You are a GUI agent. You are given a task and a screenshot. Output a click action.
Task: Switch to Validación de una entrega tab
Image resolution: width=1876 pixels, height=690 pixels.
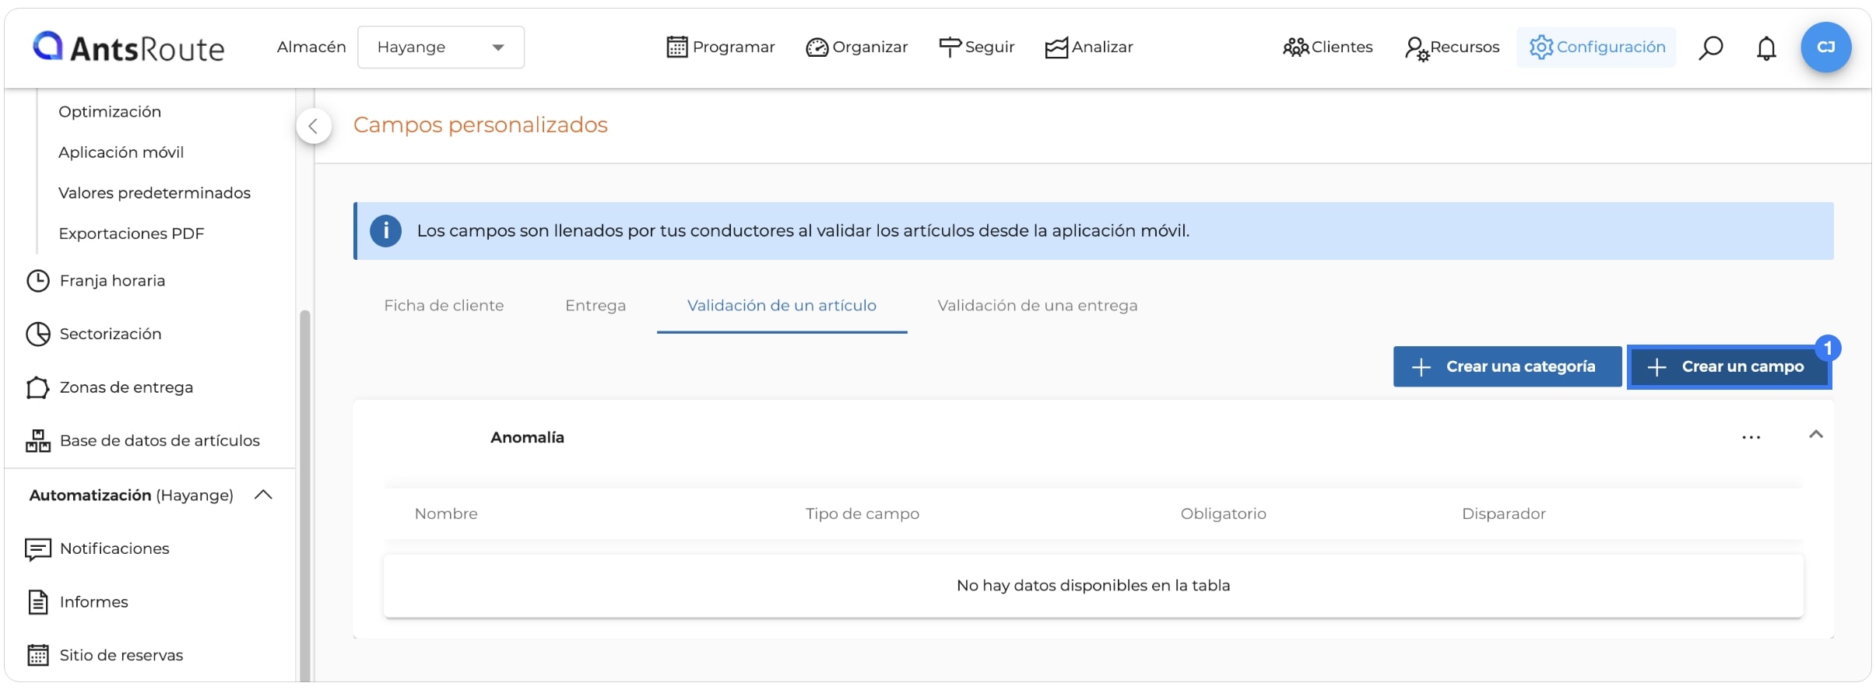pos(1037,306)
